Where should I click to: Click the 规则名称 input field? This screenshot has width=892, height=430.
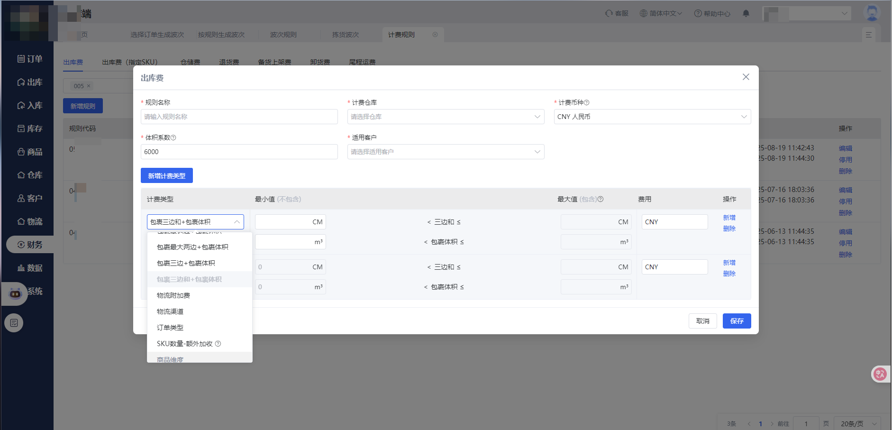[239, 117]
